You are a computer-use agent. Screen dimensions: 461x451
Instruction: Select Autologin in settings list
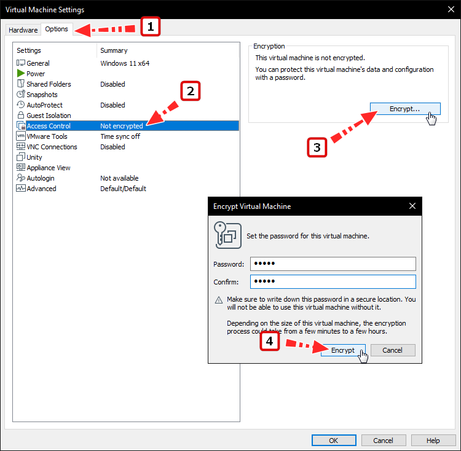(127, 178)
